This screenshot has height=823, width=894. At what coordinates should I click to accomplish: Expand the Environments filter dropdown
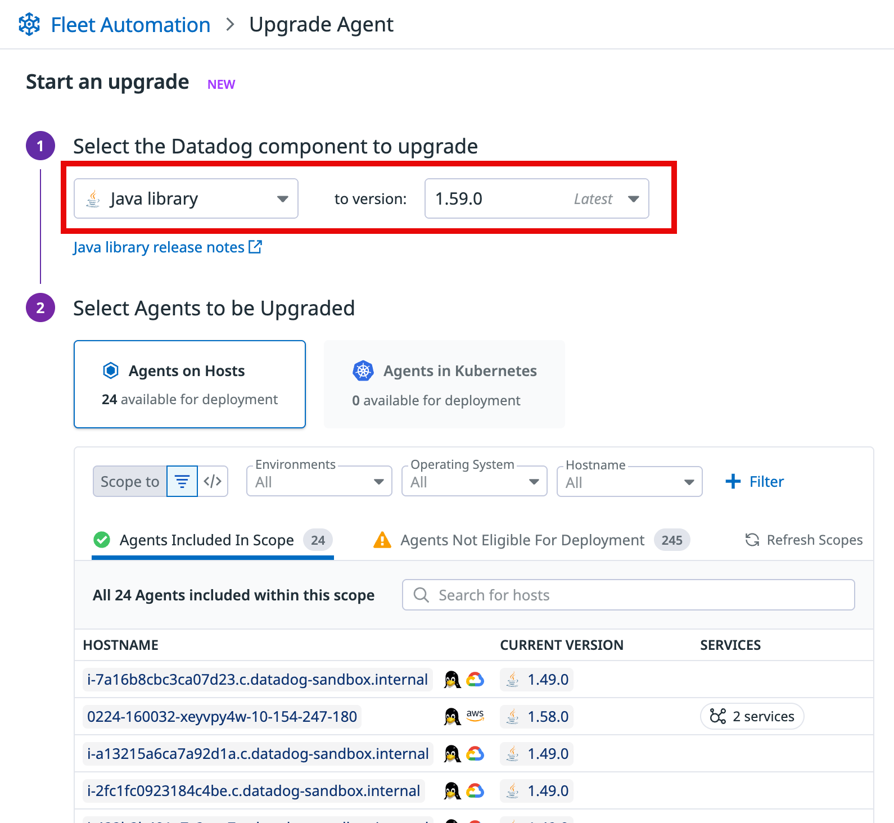[x=319, y=482]
